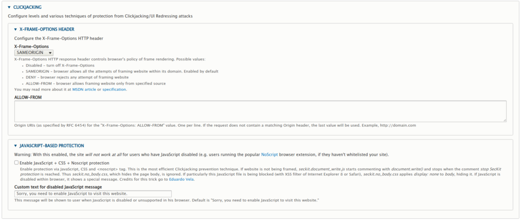Viewport: 521px width, 221px height.
Task: Open the specification link
Action: pos(114,89)
